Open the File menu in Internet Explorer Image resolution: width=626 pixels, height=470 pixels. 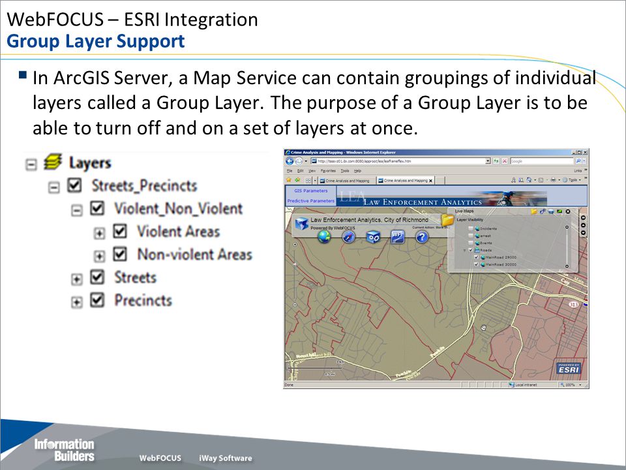[290, 170]
